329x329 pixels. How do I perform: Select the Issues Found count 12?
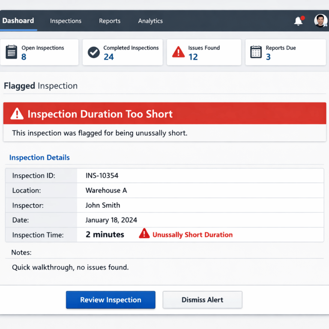pos(193,57)
